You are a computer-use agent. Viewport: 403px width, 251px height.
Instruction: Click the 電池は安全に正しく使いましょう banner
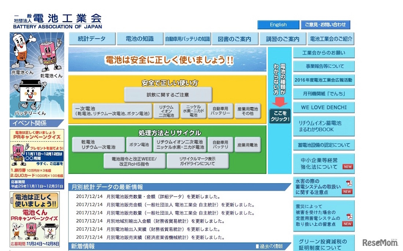pos(167,60)
